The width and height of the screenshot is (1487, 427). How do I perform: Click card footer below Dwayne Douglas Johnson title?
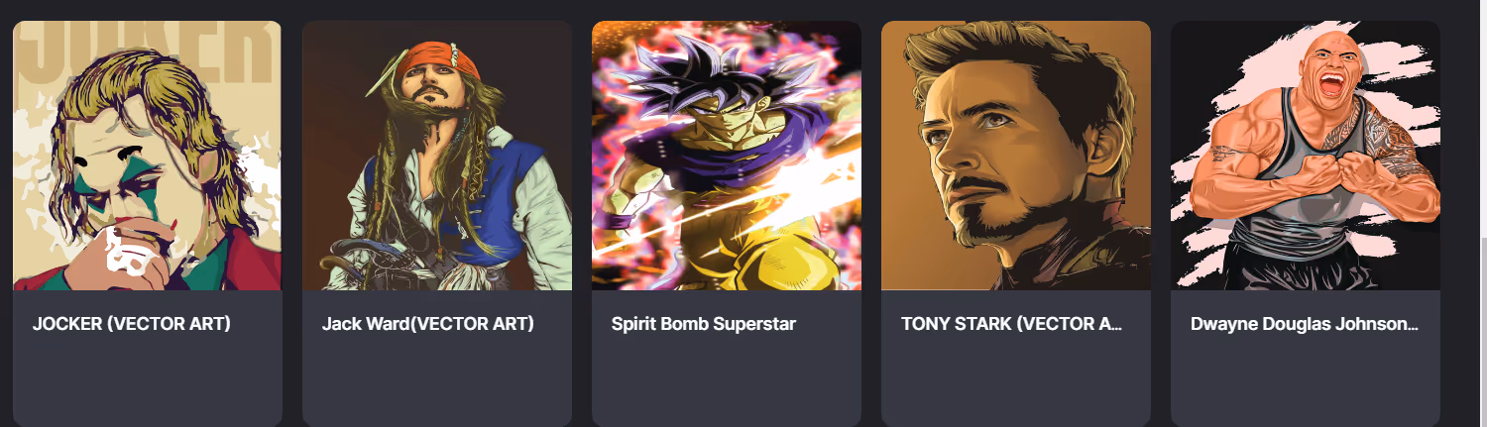pyautogui.click(x=1306, y=381)
